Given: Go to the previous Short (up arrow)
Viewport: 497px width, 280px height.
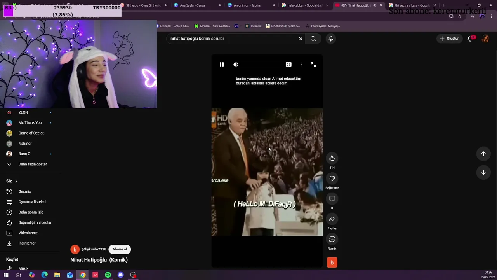Looking at the screenshot, I should pyautogui.click(x=483, y=154).
